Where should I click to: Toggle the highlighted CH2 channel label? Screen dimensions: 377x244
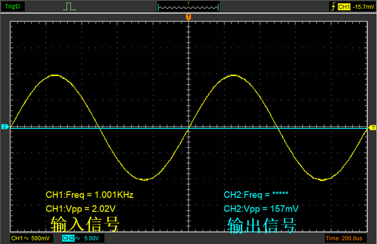pyautogui.click(x=68, y=238)
